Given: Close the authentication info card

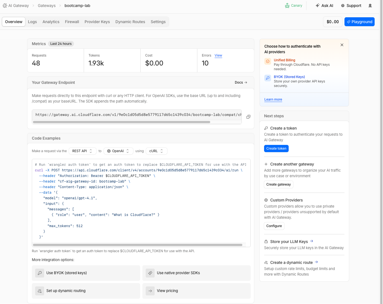Looking at the screenshot, I should click(342, 45).
